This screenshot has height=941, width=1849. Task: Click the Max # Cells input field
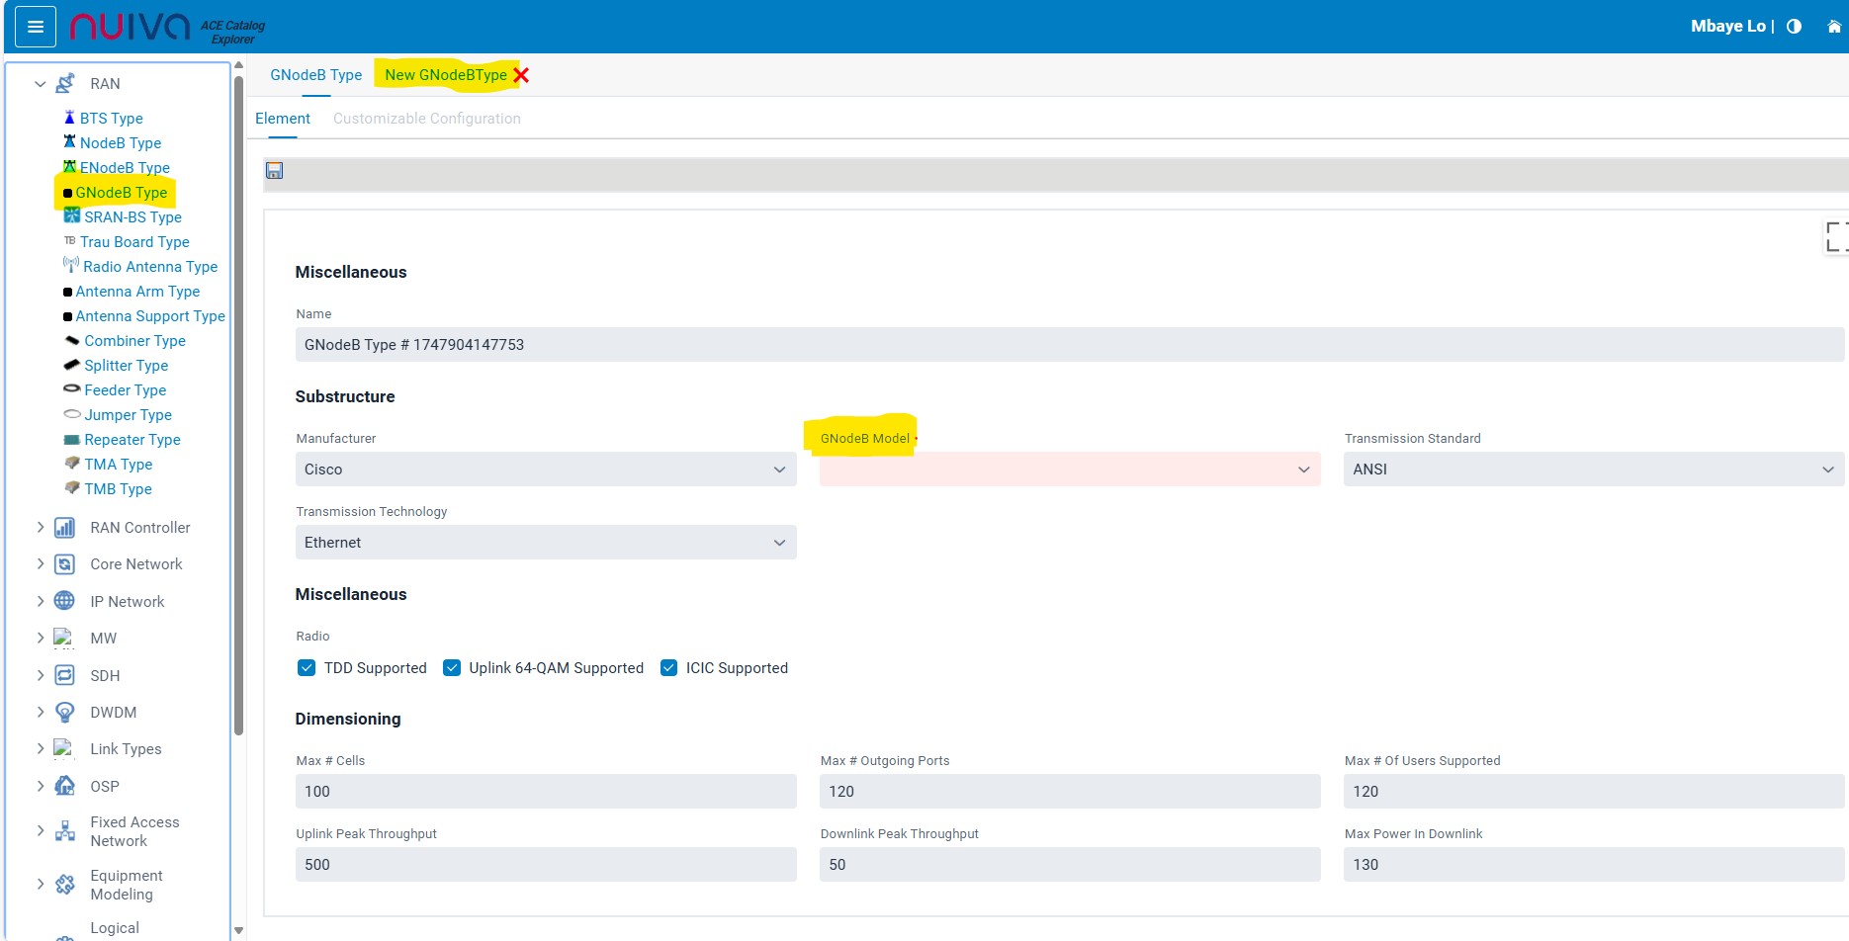(545, 792)
